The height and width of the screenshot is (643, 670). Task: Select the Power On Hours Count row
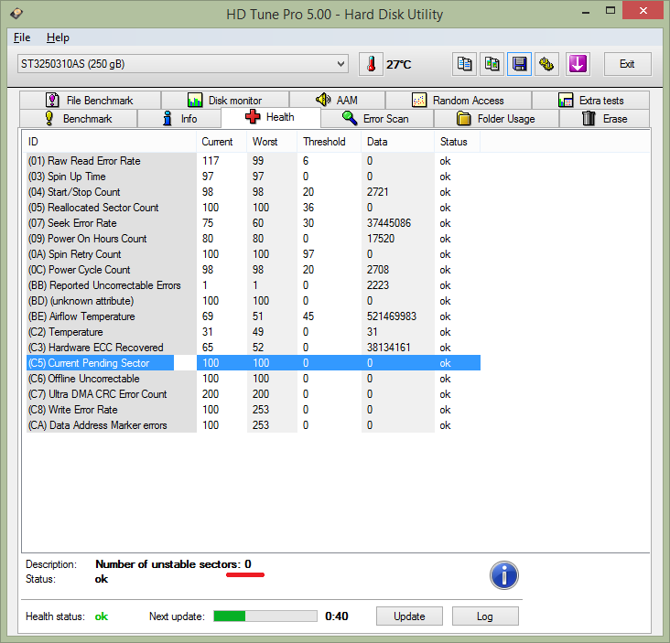[x=254, y=239]
